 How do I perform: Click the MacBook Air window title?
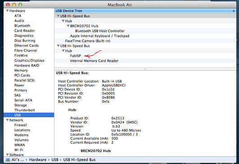(x=120, y=5)
